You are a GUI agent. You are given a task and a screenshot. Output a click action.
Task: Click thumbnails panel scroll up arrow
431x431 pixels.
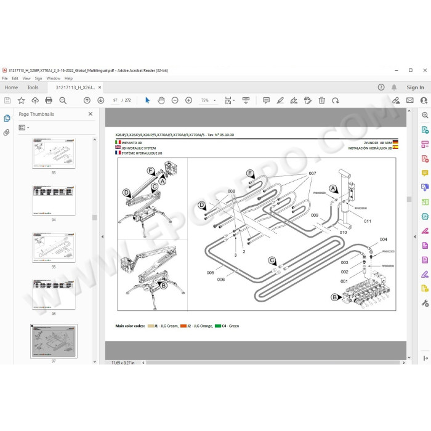click(x=95, y=140)
